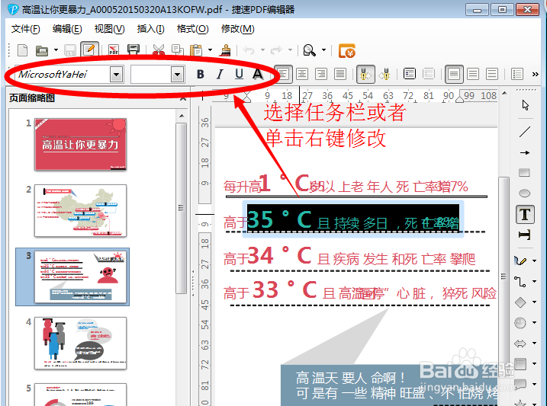Open dropdown arrow next to Paste icon

210,50
